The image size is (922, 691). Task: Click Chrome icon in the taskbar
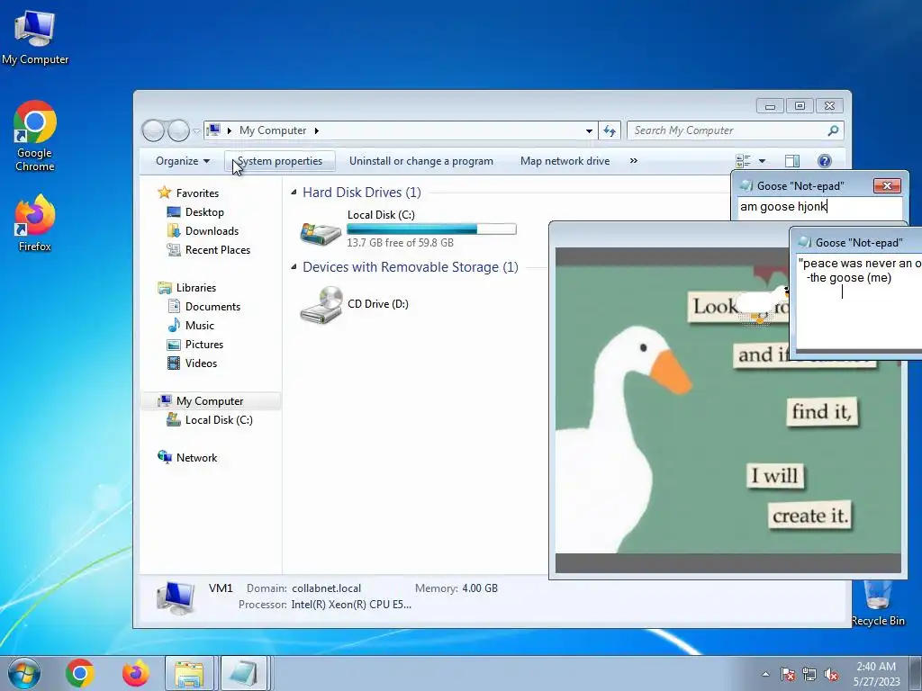pyautogui.click(x=80, y=673)
